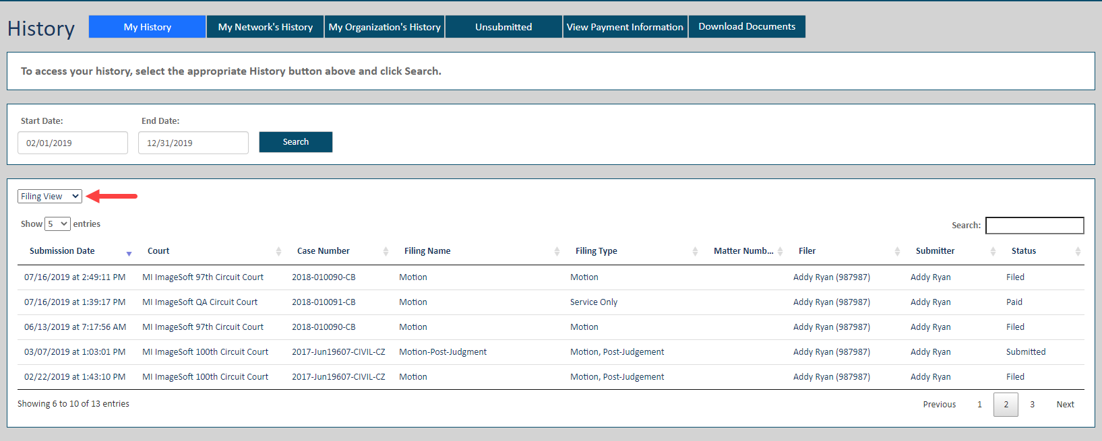The height and width of the screenshot is (441, 1102).
Task: Open the Show entries count dropdown
Action: 57,224
